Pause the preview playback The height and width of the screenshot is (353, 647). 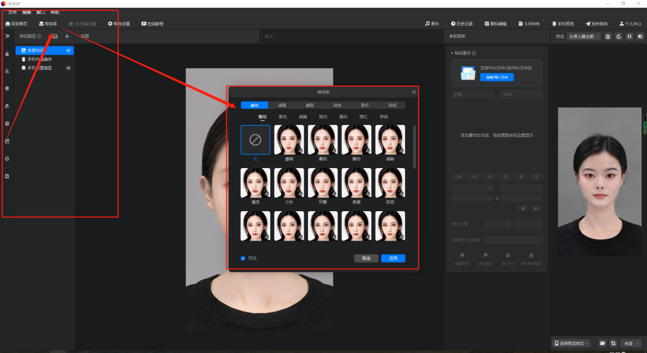(x=629, y=36)
